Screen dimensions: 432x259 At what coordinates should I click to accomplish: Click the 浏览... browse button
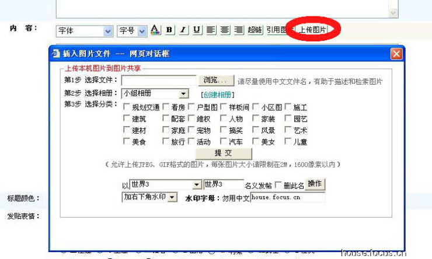pyautogui.click(x=216, y=80)
